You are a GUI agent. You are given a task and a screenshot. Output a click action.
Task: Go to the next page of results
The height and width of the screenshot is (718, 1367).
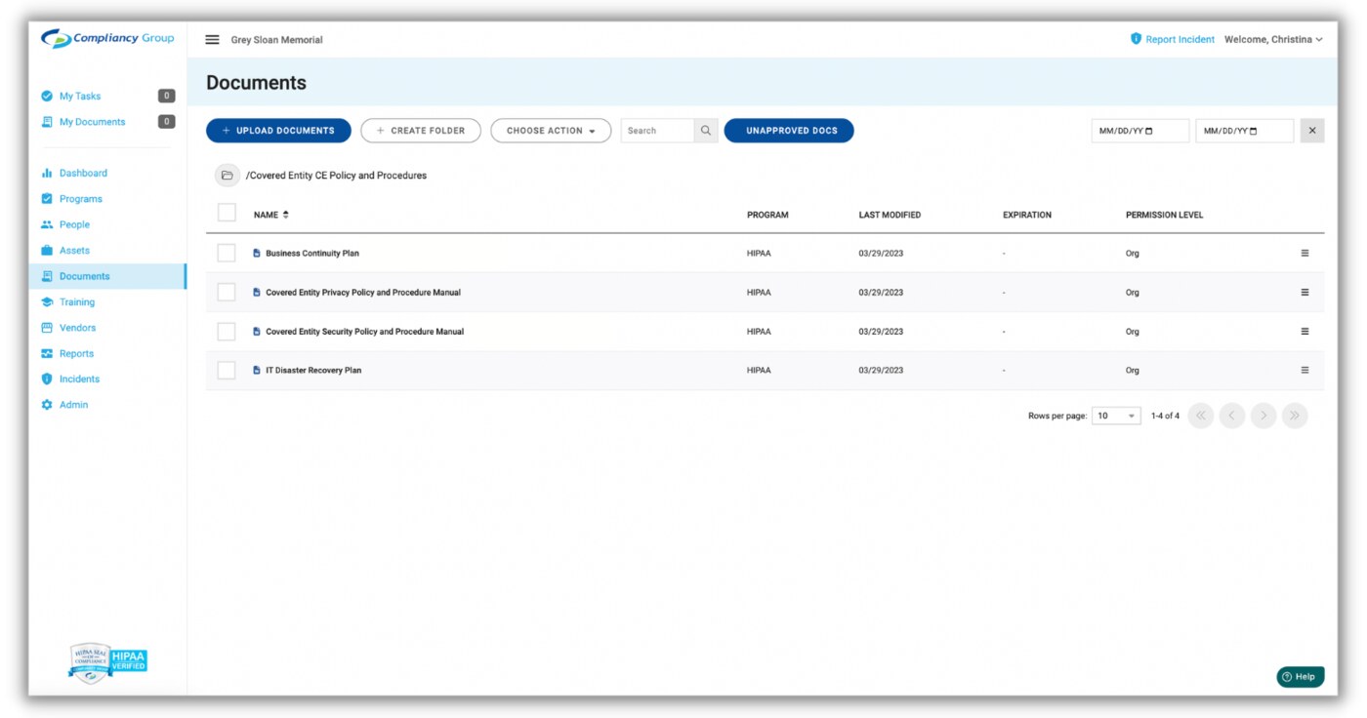coord(1263,416)
